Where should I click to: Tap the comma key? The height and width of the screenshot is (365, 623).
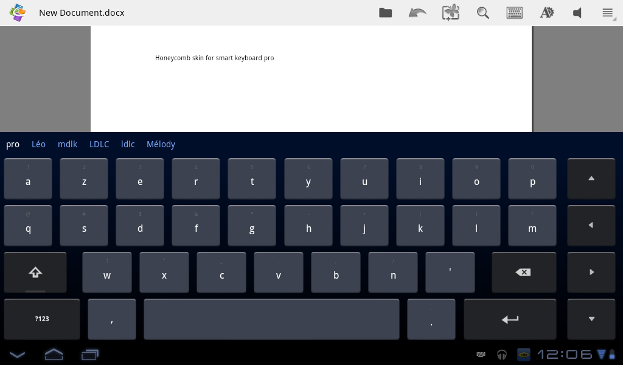point(112,319)
